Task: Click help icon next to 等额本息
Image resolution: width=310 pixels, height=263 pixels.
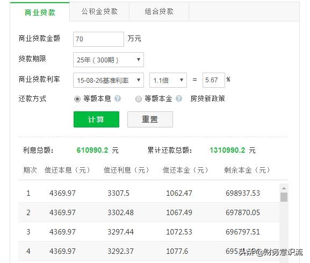Action: 118,98
